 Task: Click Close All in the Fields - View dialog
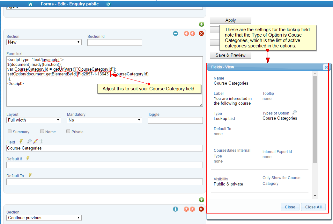(x=313, y=207)
